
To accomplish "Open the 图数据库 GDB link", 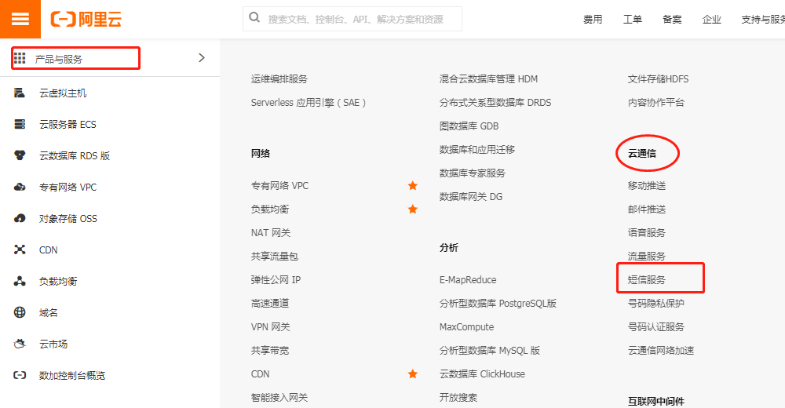I will coord(469,126).
